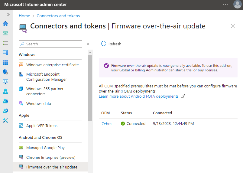Open the Dashboard icon in left rail

point(5,33)
